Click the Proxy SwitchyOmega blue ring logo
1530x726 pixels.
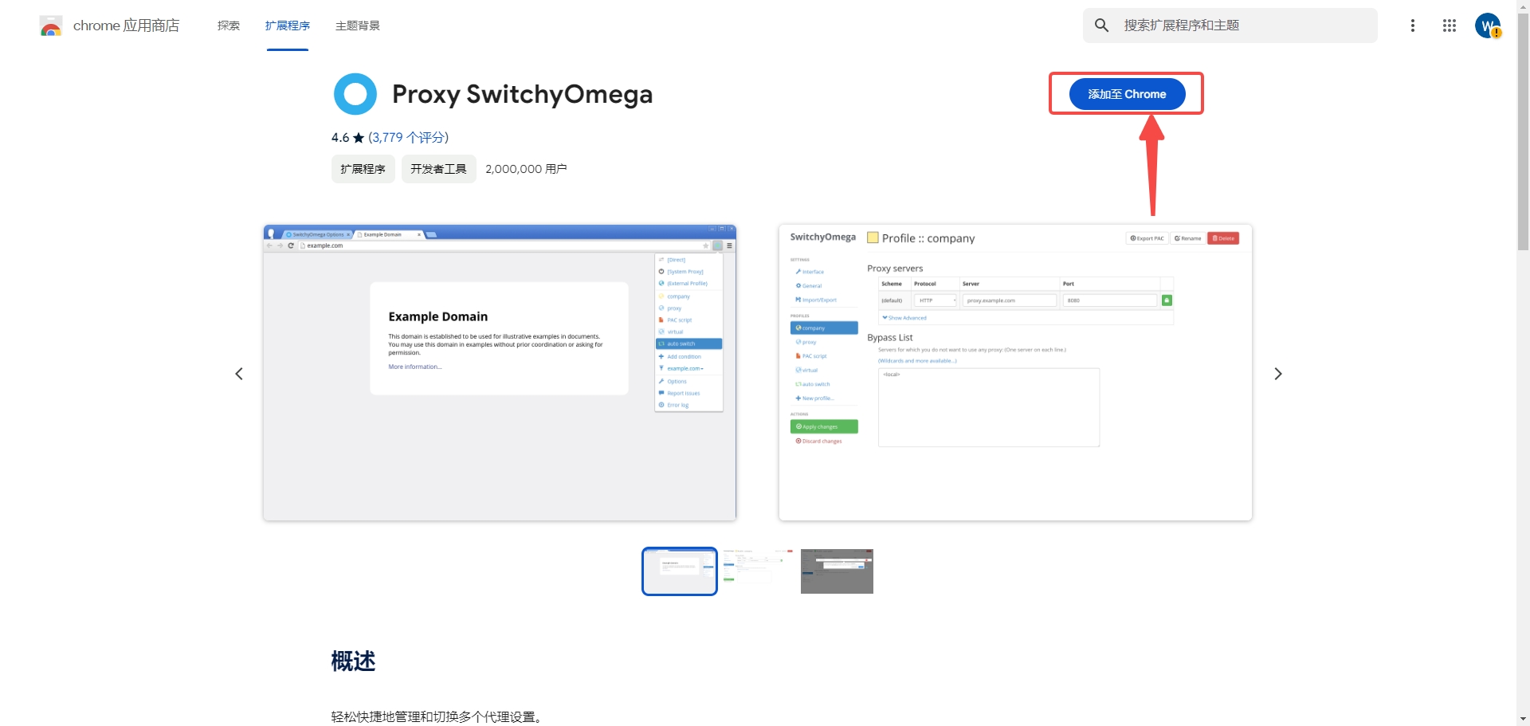pos(355,94)
